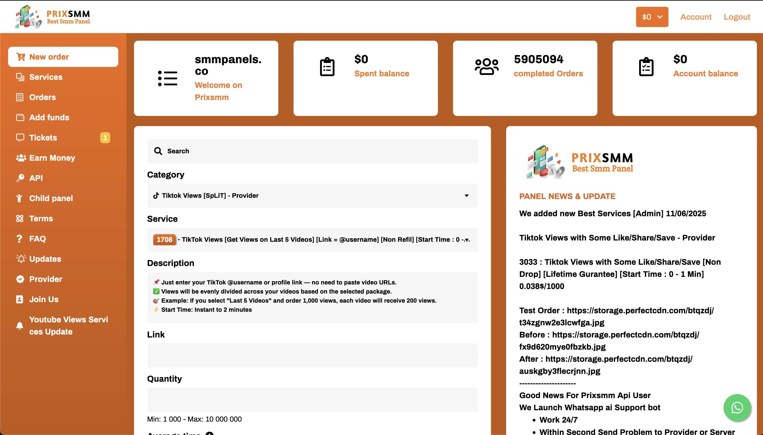Click the Provider verified badge icon
This screenshot has height=435, width=763.
pos(20,279)
